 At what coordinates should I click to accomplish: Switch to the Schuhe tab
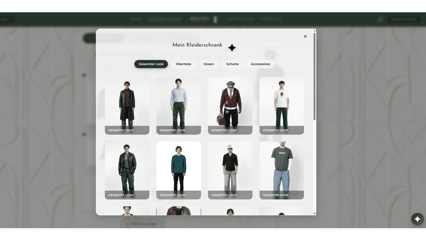coord(232,64)
